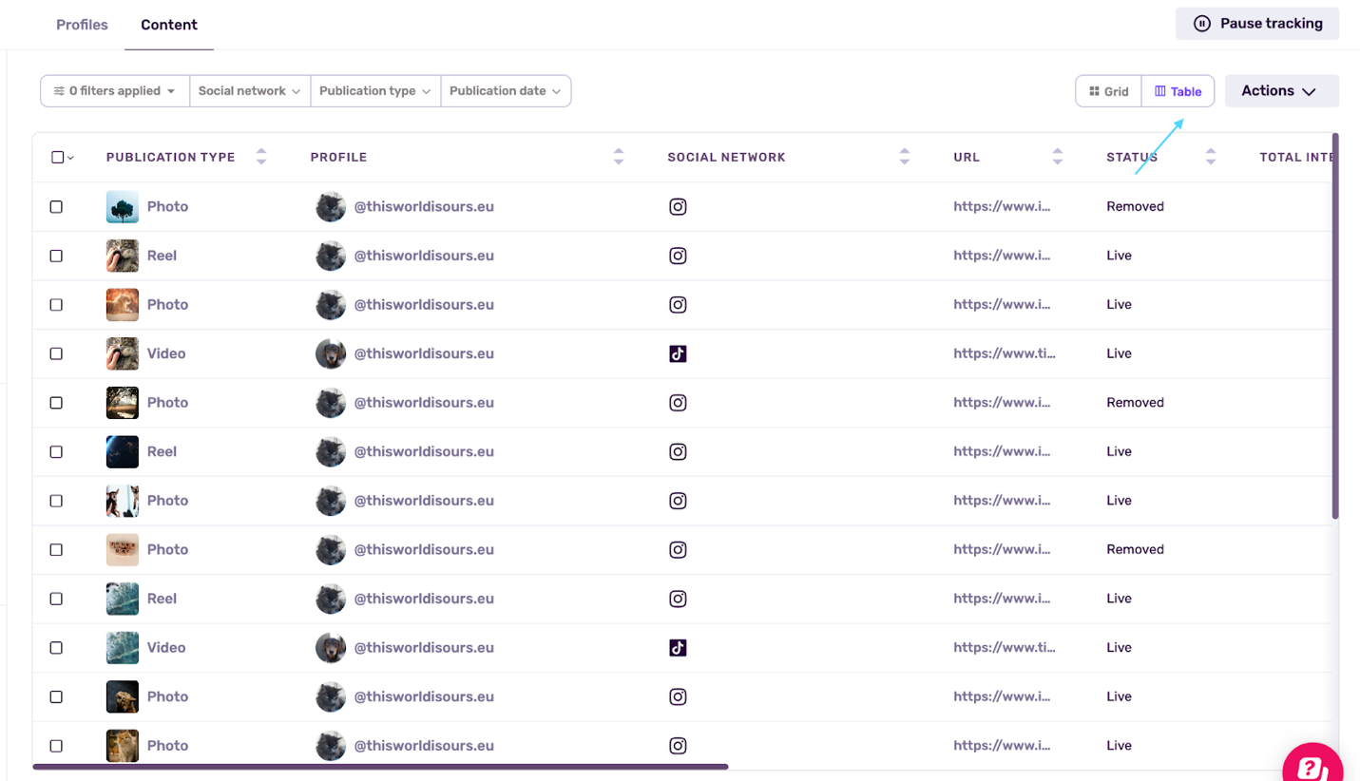Switch to Grid view
The width and height of the screenshot is (1360, 781).
tap(1108, 91)
